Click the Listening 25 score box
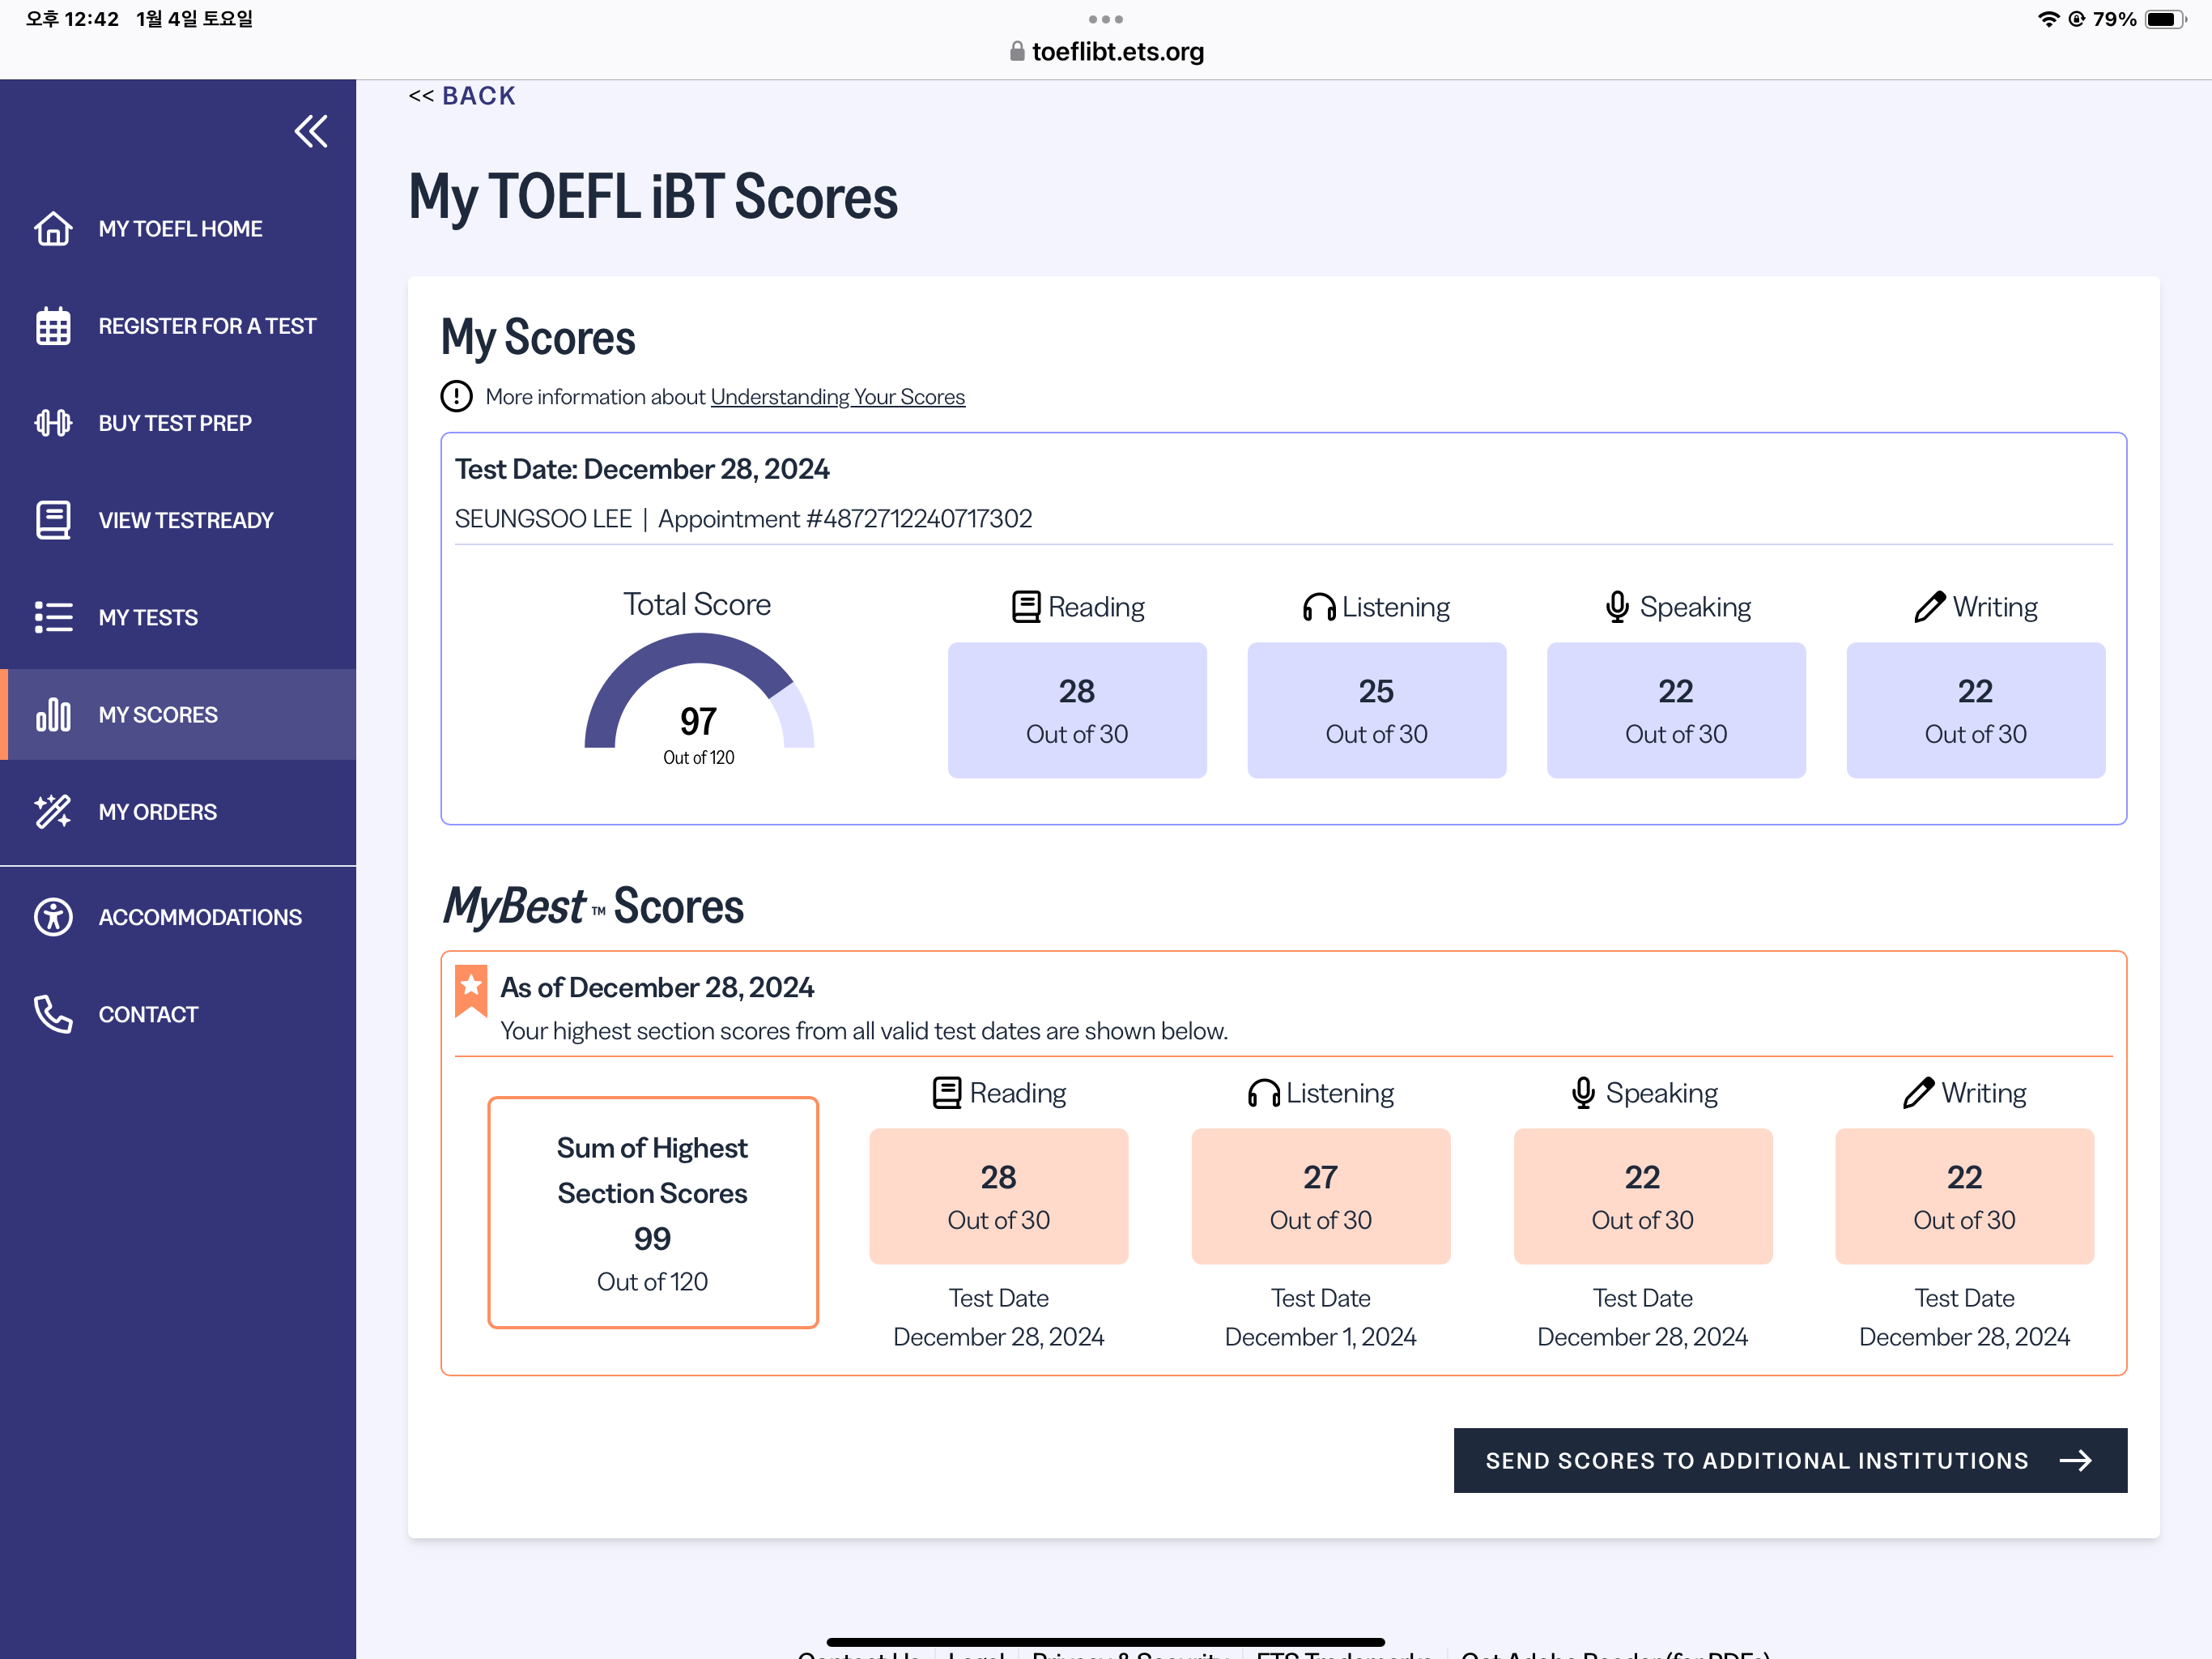 [1376, 710]
